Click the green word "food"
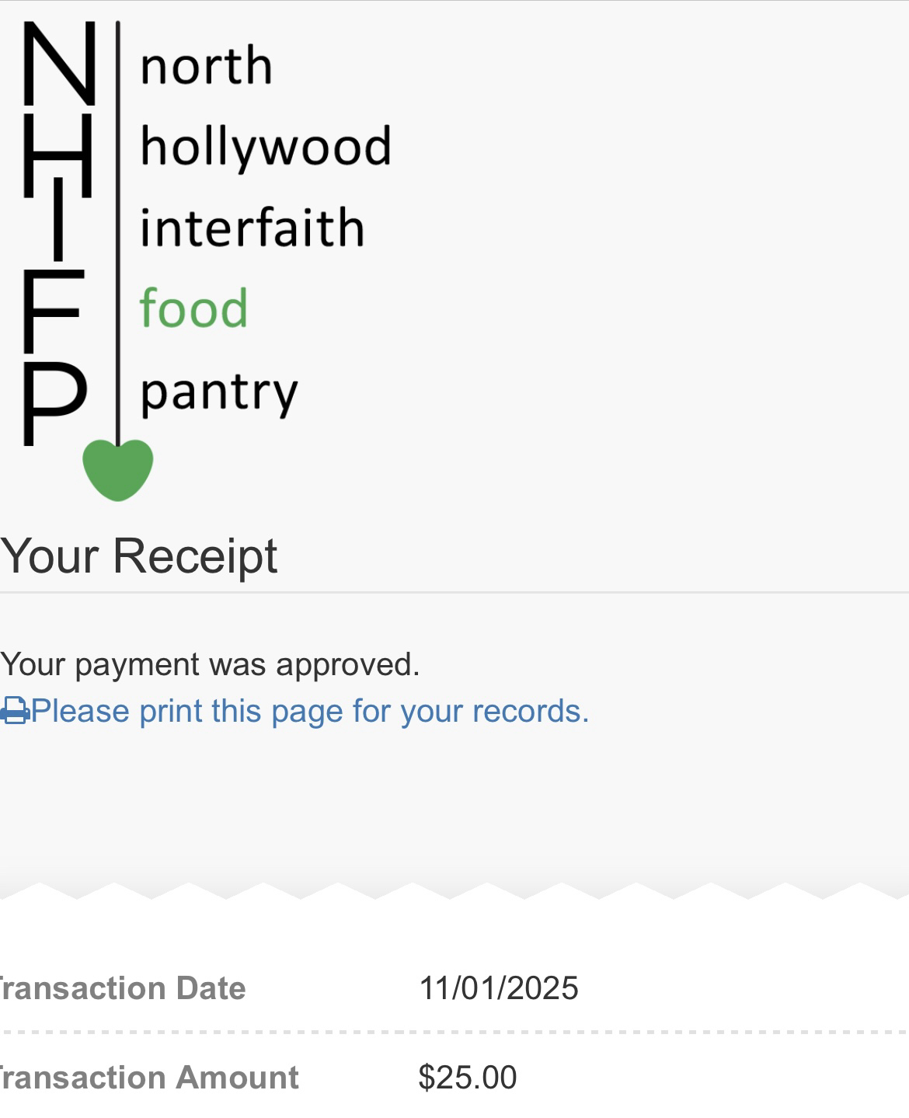This screenshot has width=909, height=1118. [x=193, y=308]
